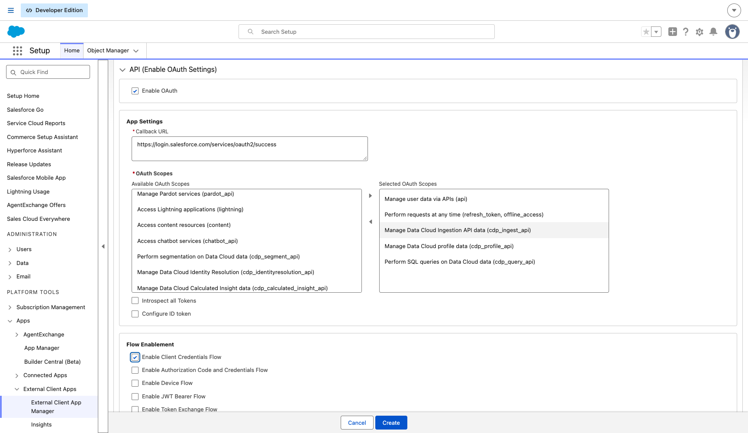Image resolution: width=748 pixels, height=433 pixels.
Task: Open the notifications bell
Action: click(x=713, y=32)
